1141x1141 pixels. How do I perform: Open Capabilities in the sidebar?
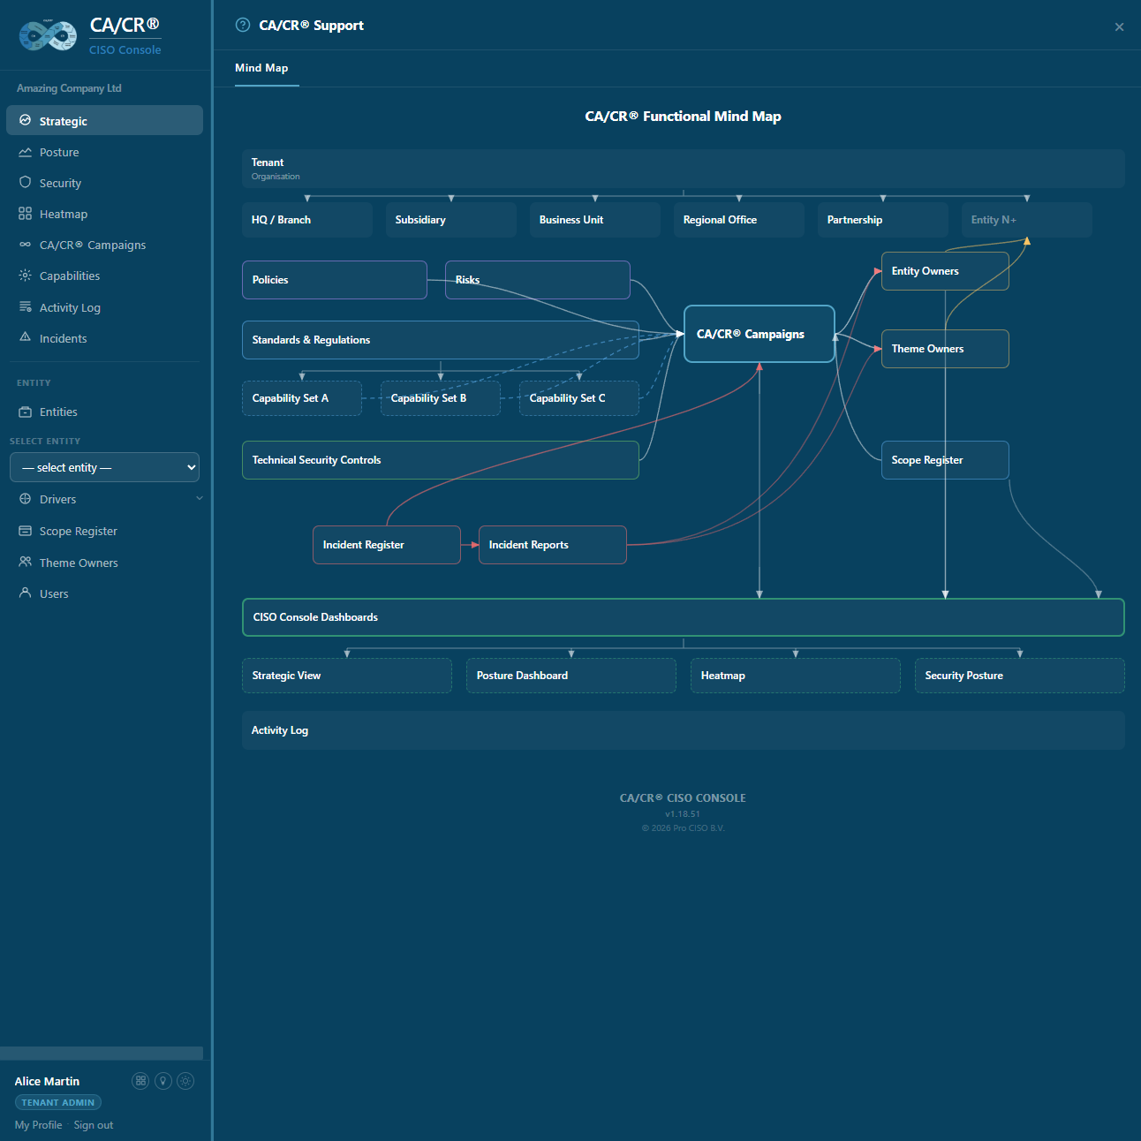coord(104,276)
